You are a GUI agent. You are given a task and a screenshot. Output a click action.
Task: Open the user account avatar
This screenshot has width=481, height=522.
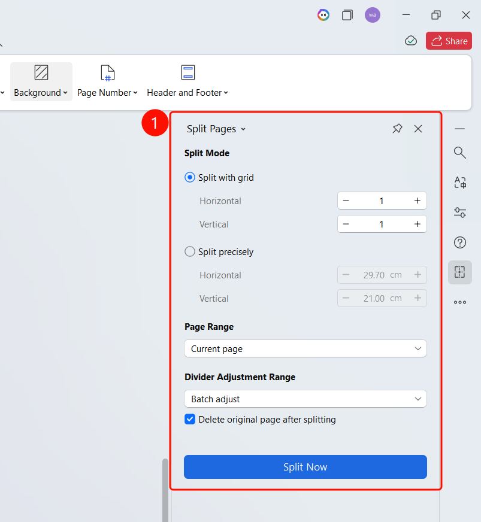373,15
